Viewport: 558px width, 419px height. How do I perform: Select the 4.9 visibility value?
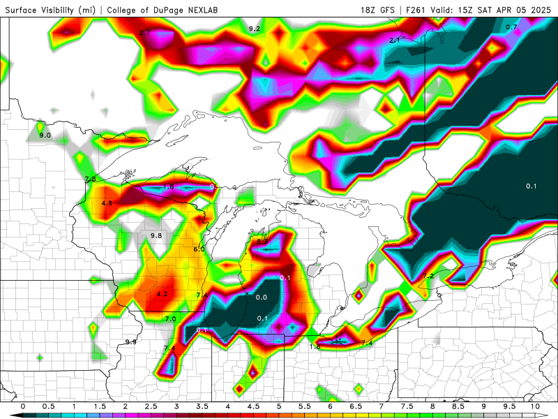coord(107,203)
